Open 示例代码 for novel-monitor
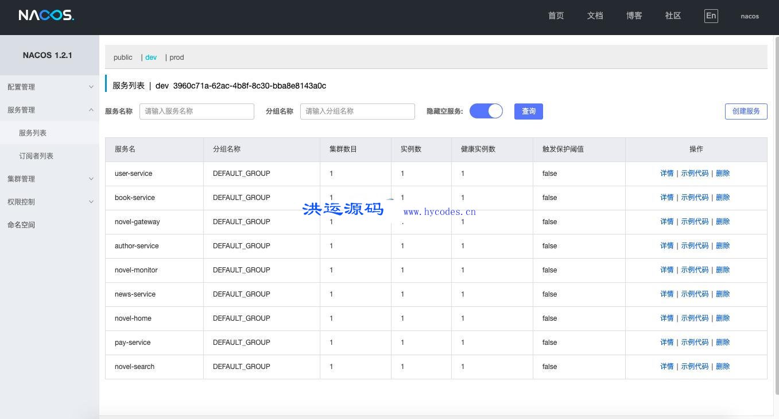 pos(695,270)
